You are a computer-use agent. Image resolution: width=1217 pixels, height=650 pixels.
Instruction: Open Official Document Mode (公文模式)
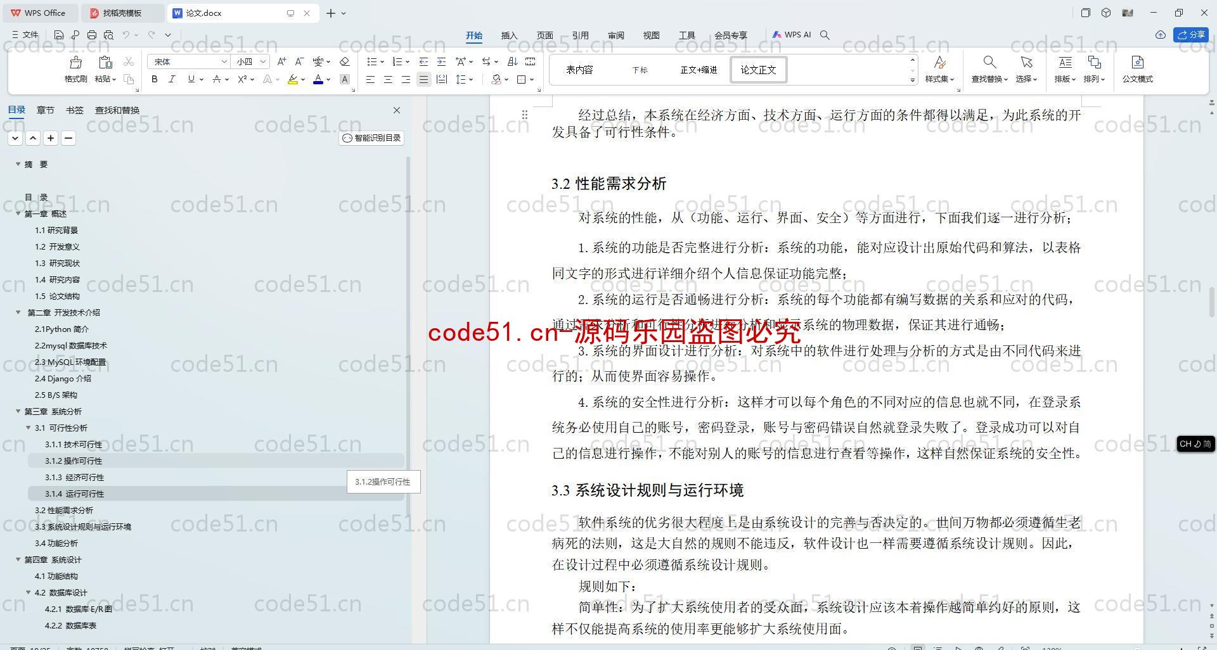(1137, 70)
